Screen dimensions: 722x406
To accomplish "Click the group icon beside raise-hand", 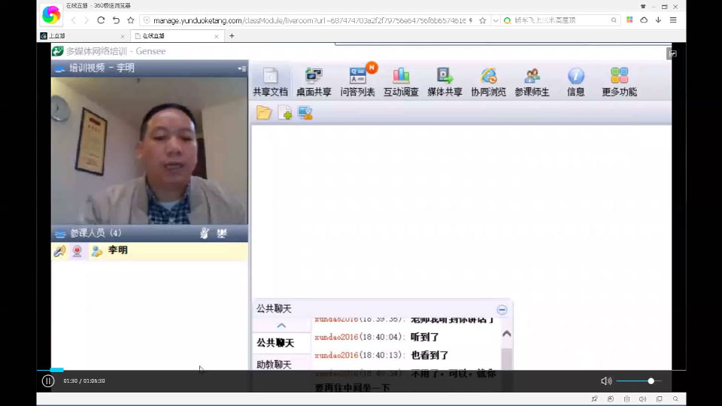I will pyautogui.click(x=222, y=233).
